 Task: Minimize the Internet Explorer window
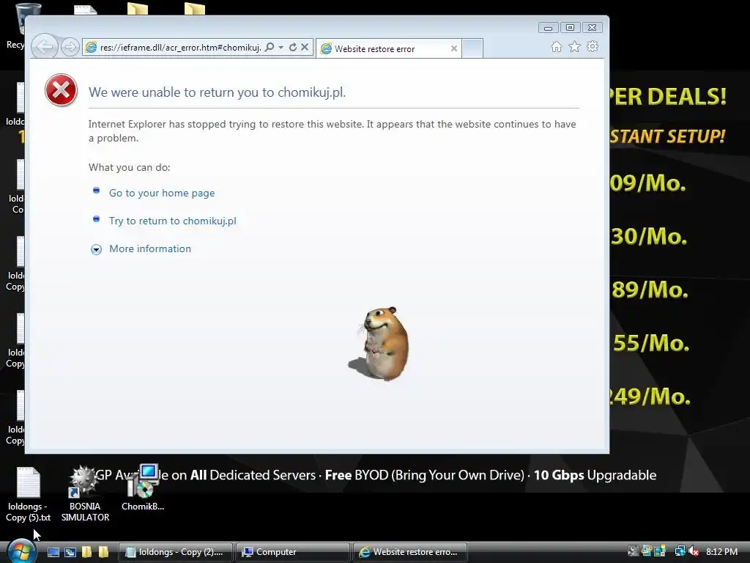[548, 28]
